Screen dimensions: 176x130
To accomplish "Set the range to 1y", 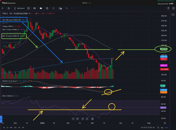I will pyautogui.click(x=7, y=128).
